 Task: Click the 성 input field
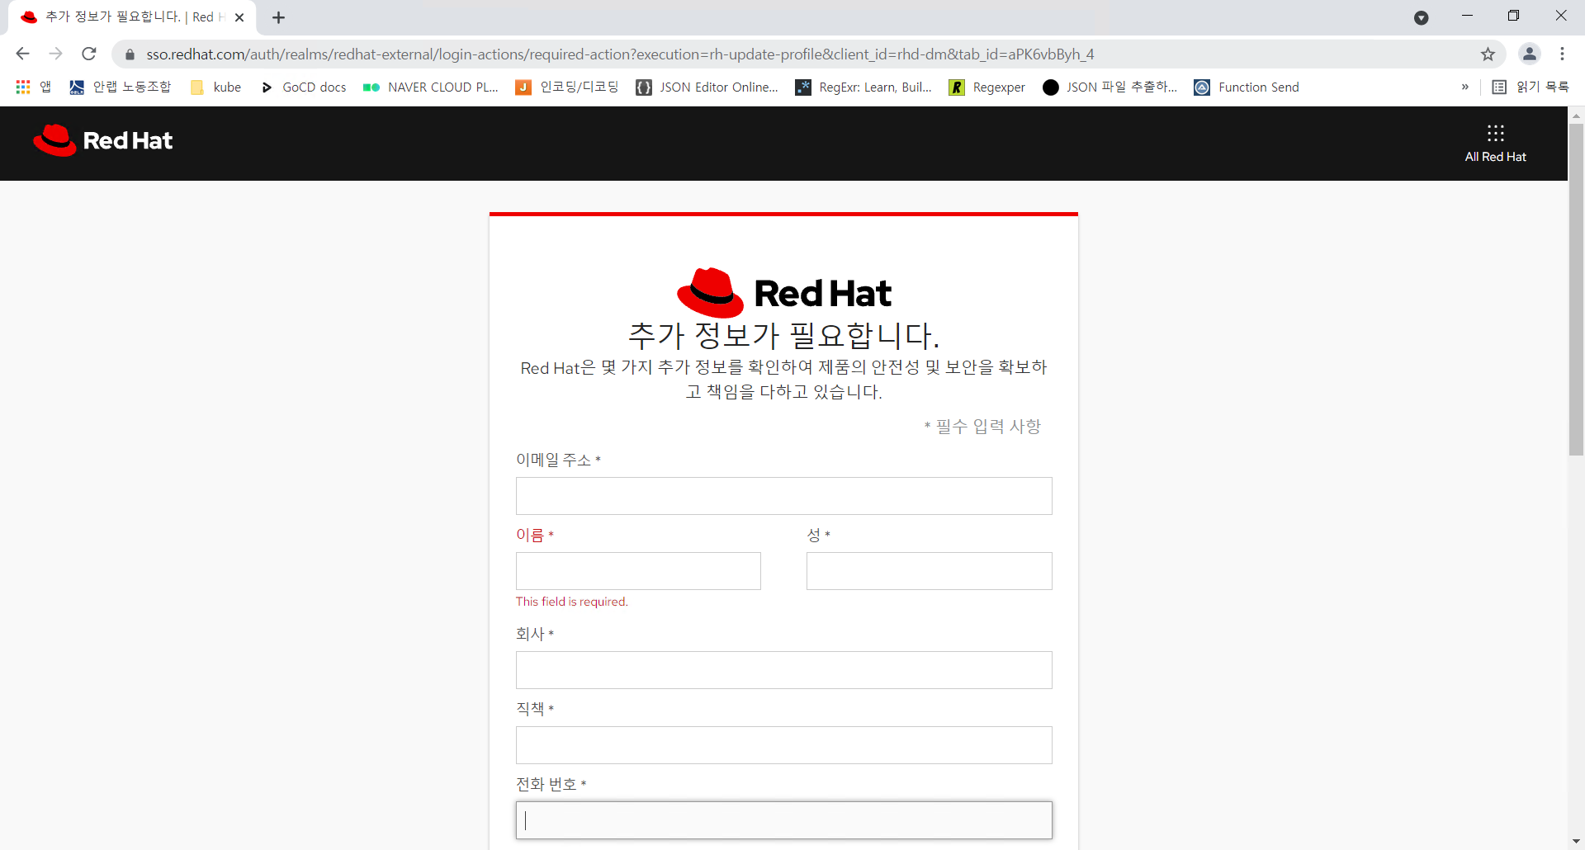[929, 571]
